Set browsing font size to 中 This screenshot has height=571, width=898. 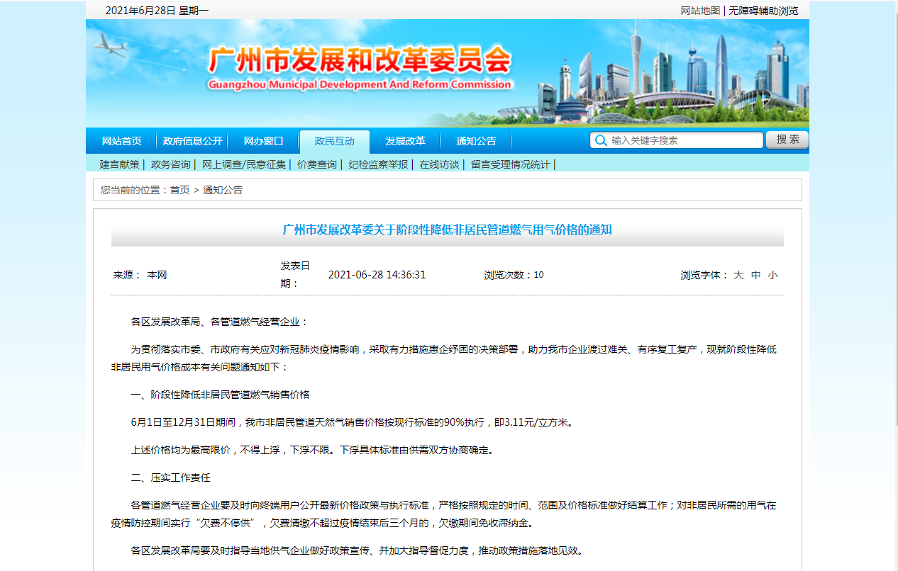755,275
